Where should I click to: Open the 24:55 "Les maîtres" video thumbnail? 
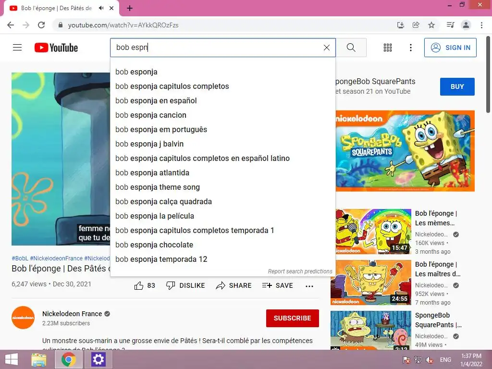371,283
